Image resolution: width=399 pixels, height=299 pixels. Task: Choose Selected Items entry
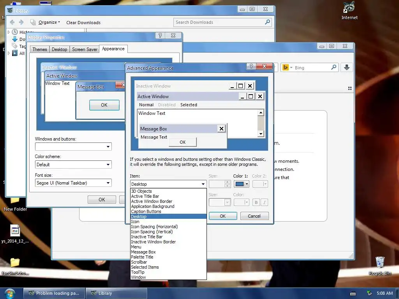point(168,267)
